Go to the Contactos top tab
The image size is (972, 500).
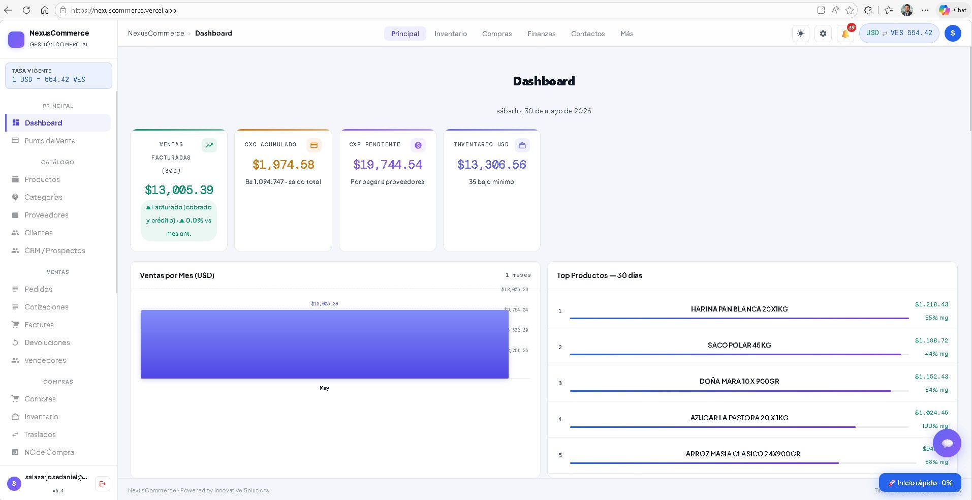[588, 34]
